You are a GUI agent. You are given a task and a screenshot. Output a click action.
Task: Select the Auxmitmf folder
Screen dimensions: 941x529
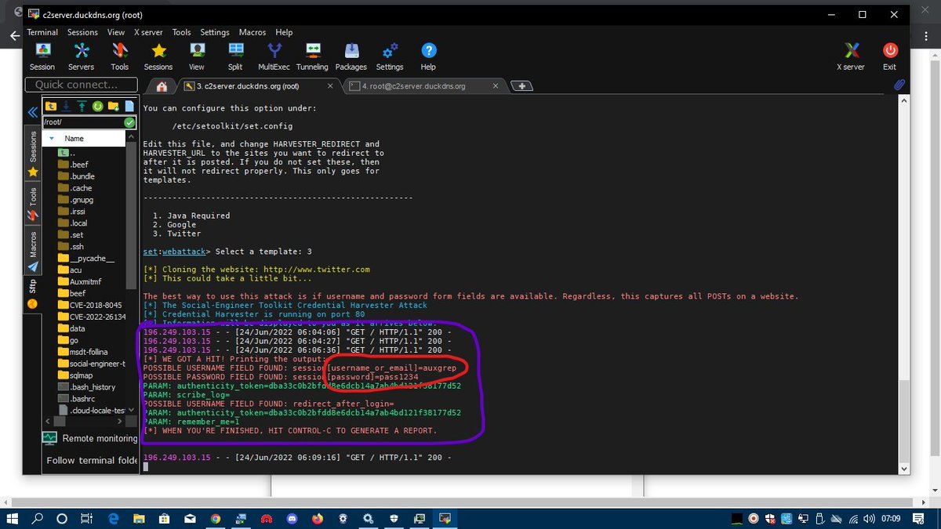80,281
